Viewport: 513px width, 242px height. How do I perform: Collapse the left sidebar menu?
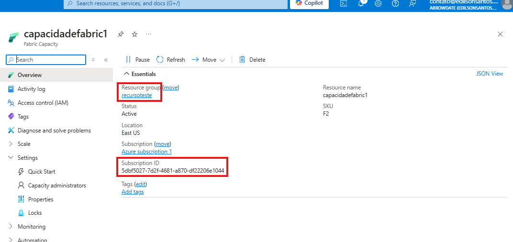106,60
